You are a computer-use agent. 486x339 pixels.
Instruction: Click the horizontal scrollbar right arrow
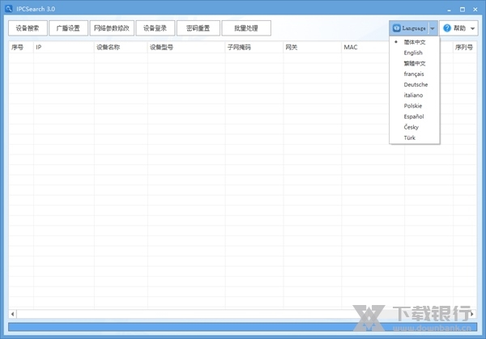tap(472, 314)
